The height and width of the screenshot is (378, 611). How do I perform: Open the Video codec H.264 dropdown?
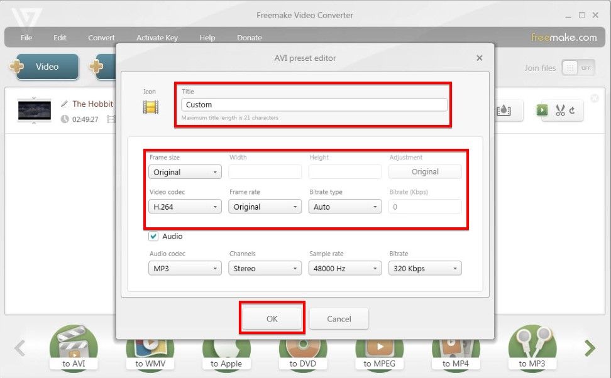click(x=185, y=207)
